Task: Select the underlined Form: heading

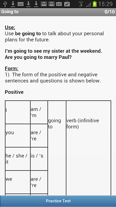Action: coord(12,69)
